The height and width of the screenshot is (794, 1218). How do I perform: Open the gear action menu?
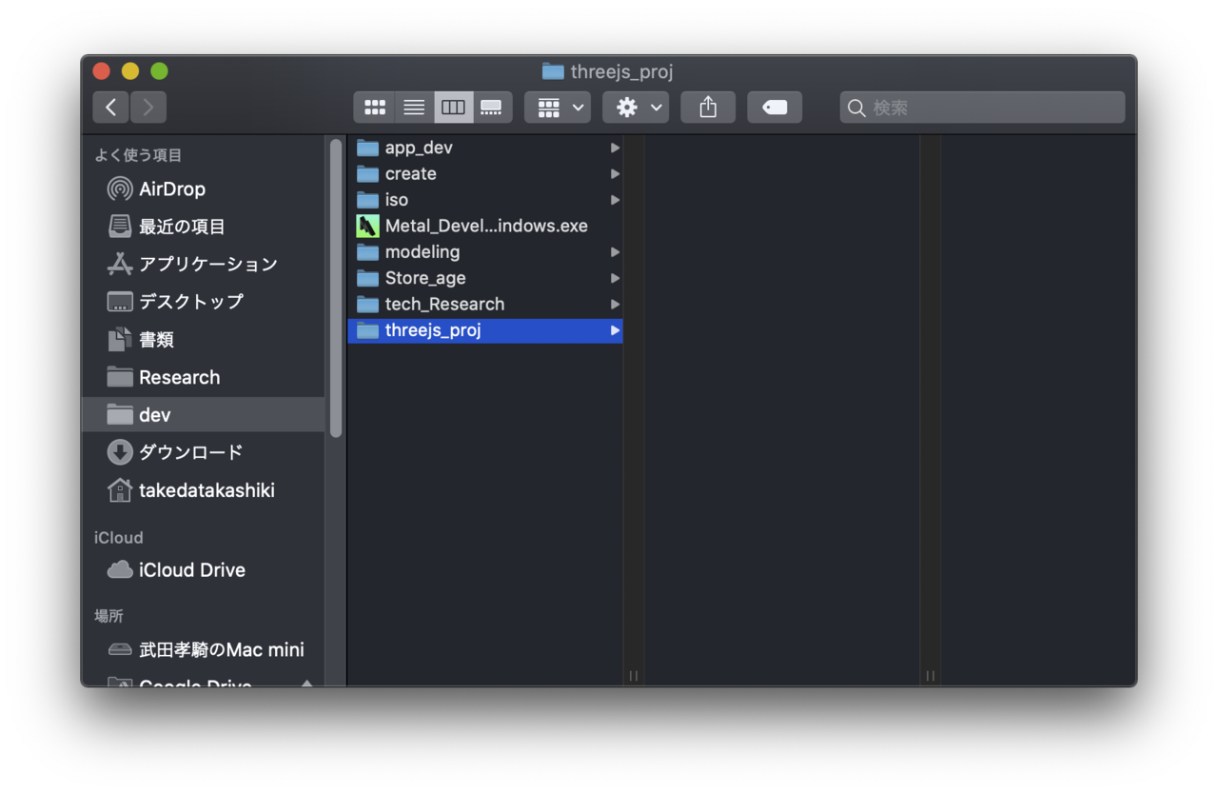pyautogui.click(x=636, y=108)
